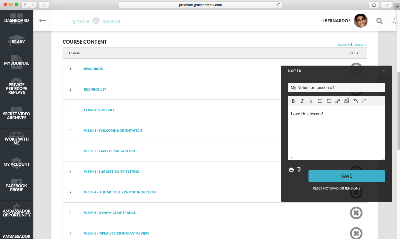Toggle bold formatting in notes editor
The height and width of the screenshot is (239, 400).
293,101
